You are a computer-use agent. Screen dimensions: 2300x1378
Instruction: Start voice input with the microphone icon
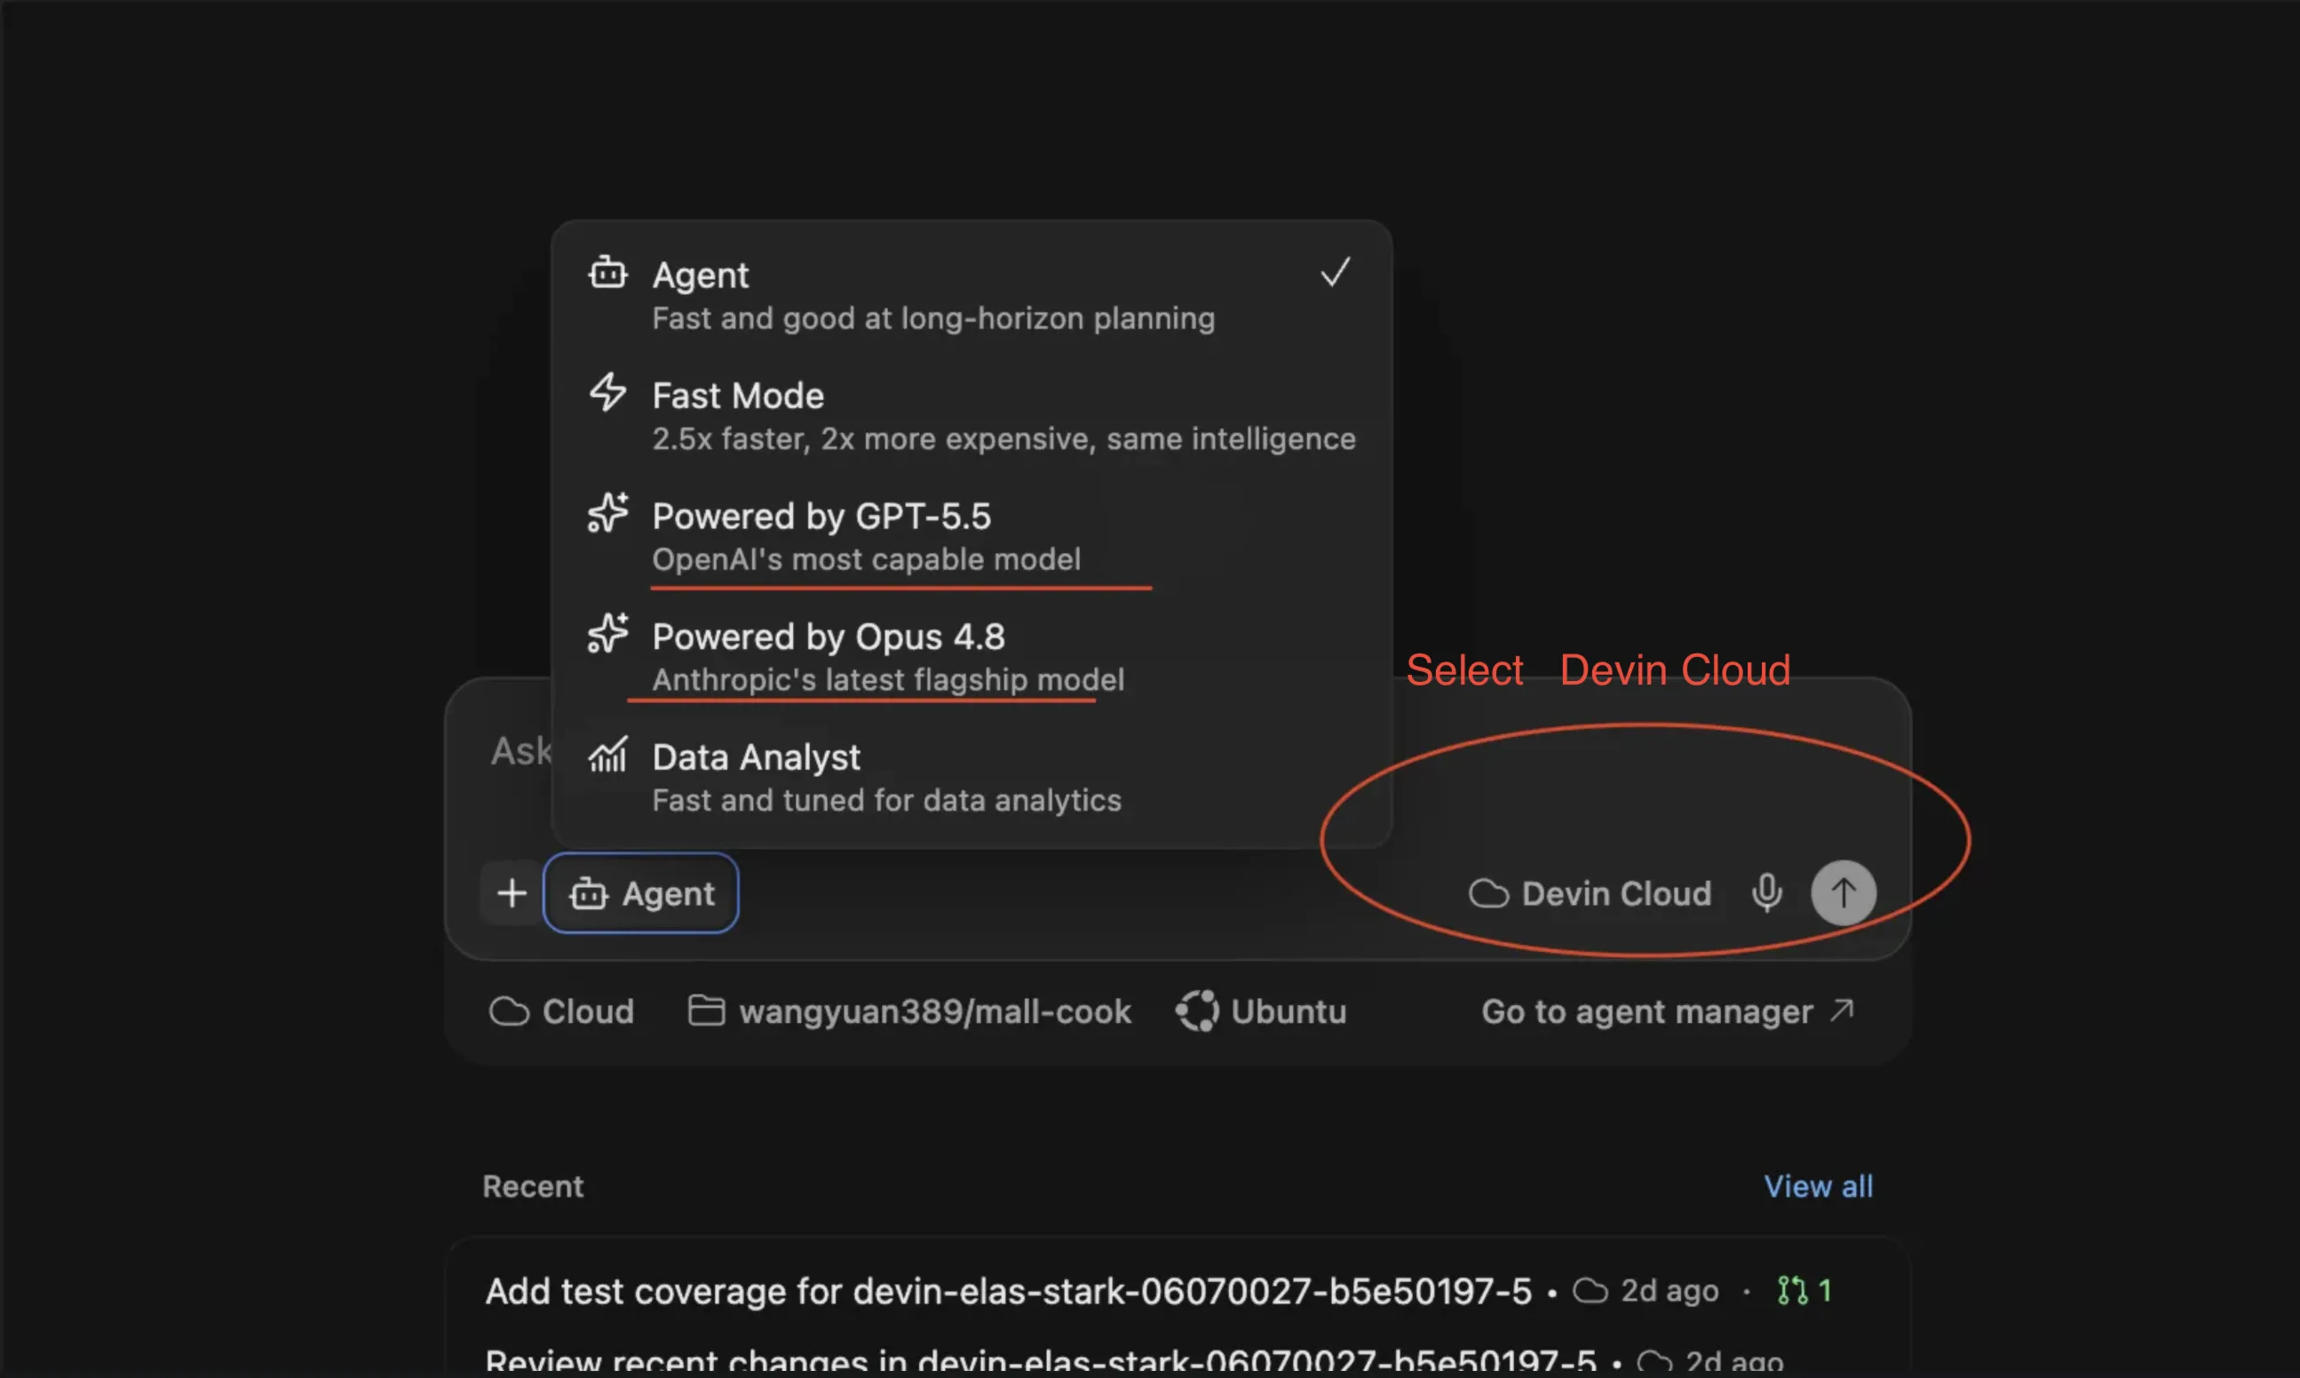pyautogui.click(x=1767, y=893)
